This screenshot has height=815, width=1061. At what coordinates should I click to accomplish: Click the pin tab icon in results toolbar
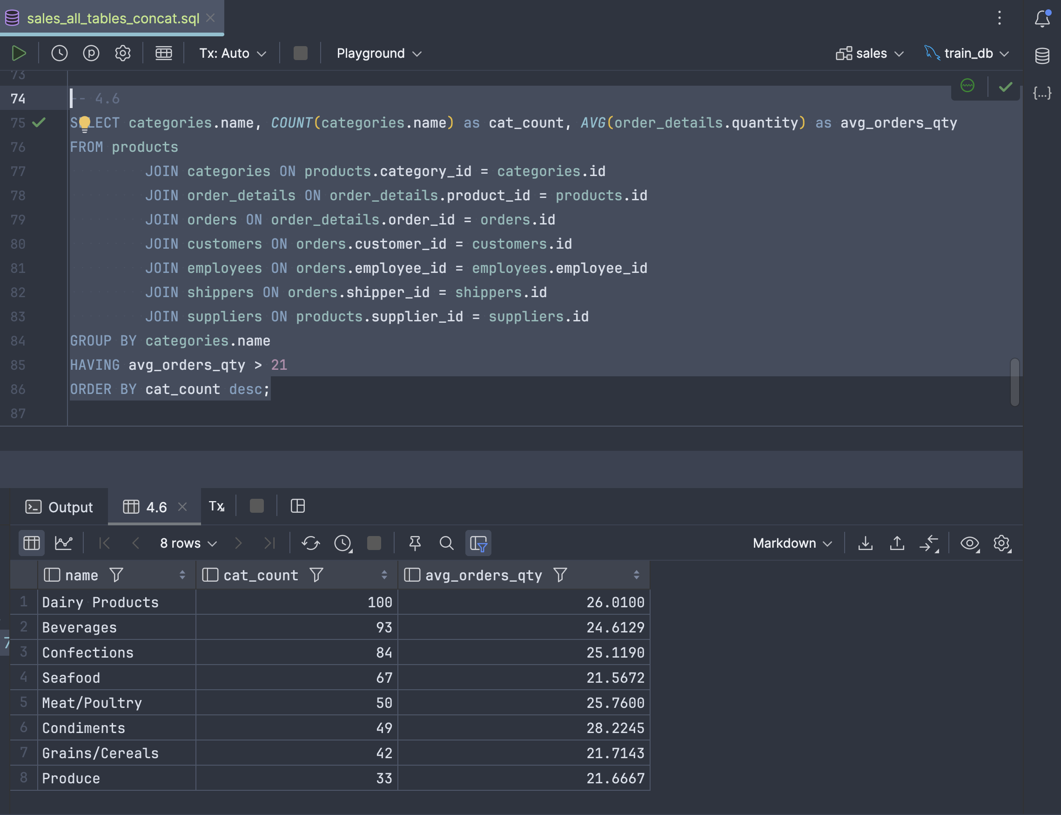tap(415, 543)
